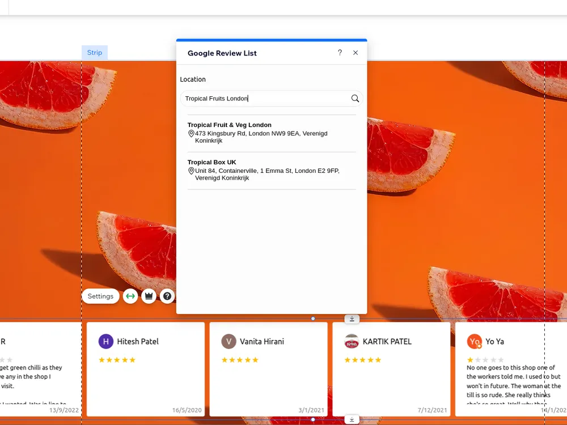Close the Google Review List dialog
Screen dimensions: 567x425
[356, 52]
